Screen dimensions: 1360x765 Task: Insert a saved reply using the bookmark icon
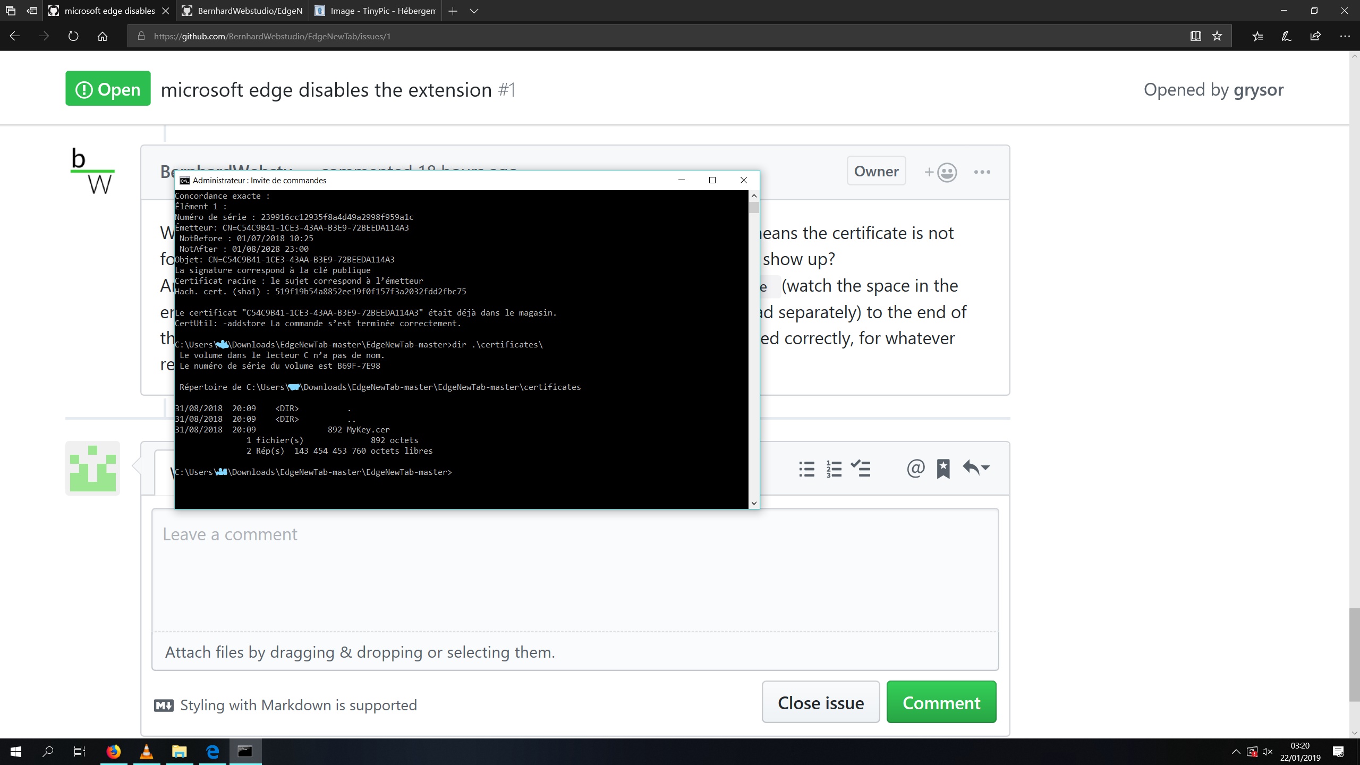[944, 467]
